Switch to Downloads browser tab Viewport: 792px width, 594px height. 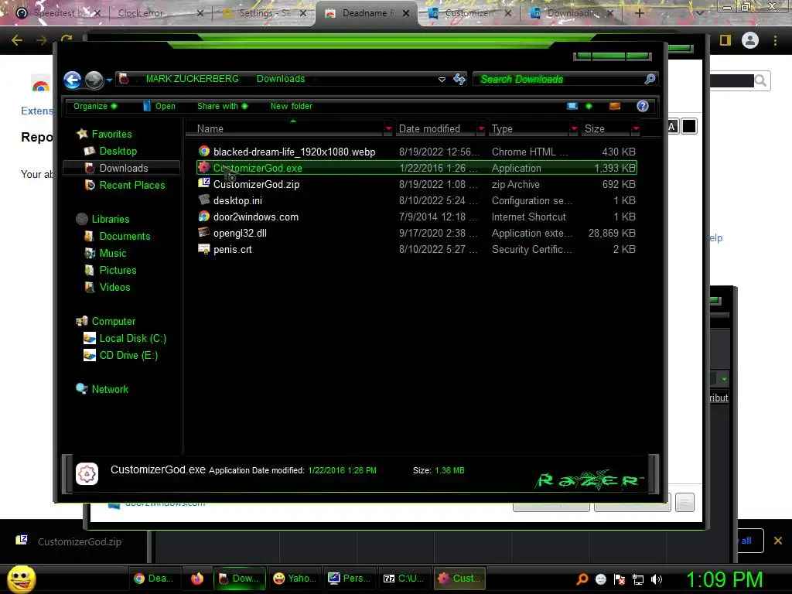(572, 13)
